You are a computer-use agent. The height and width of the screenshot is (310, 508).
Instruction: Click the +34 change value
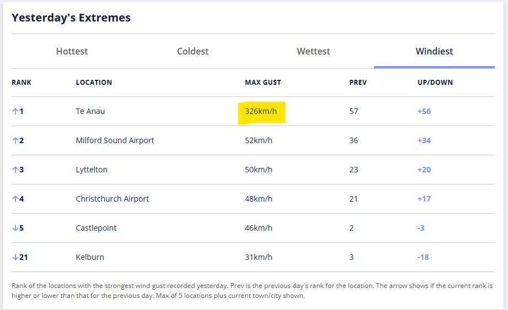(x=424, y=140)
